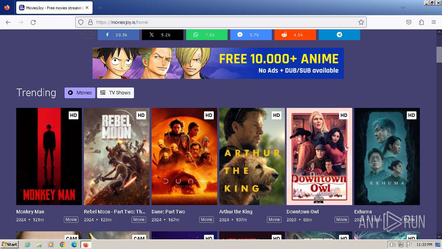The width and height of the screenshot is (442, 249).
Task: Launch Microsoft Edge from taskbar
Action: 74,245
